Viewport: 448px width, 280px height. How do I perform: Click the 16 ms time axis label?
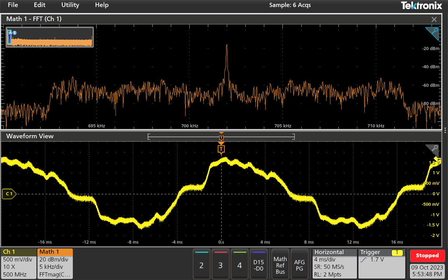(x=397, y=242)
